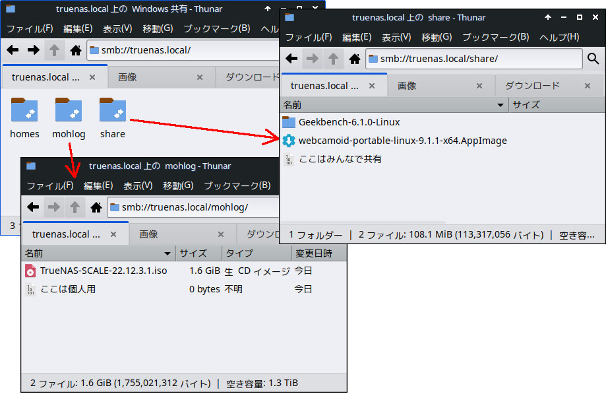Close ダウンロード tab in share window
This screenshot has width=606, height=394.
[588, 86]
